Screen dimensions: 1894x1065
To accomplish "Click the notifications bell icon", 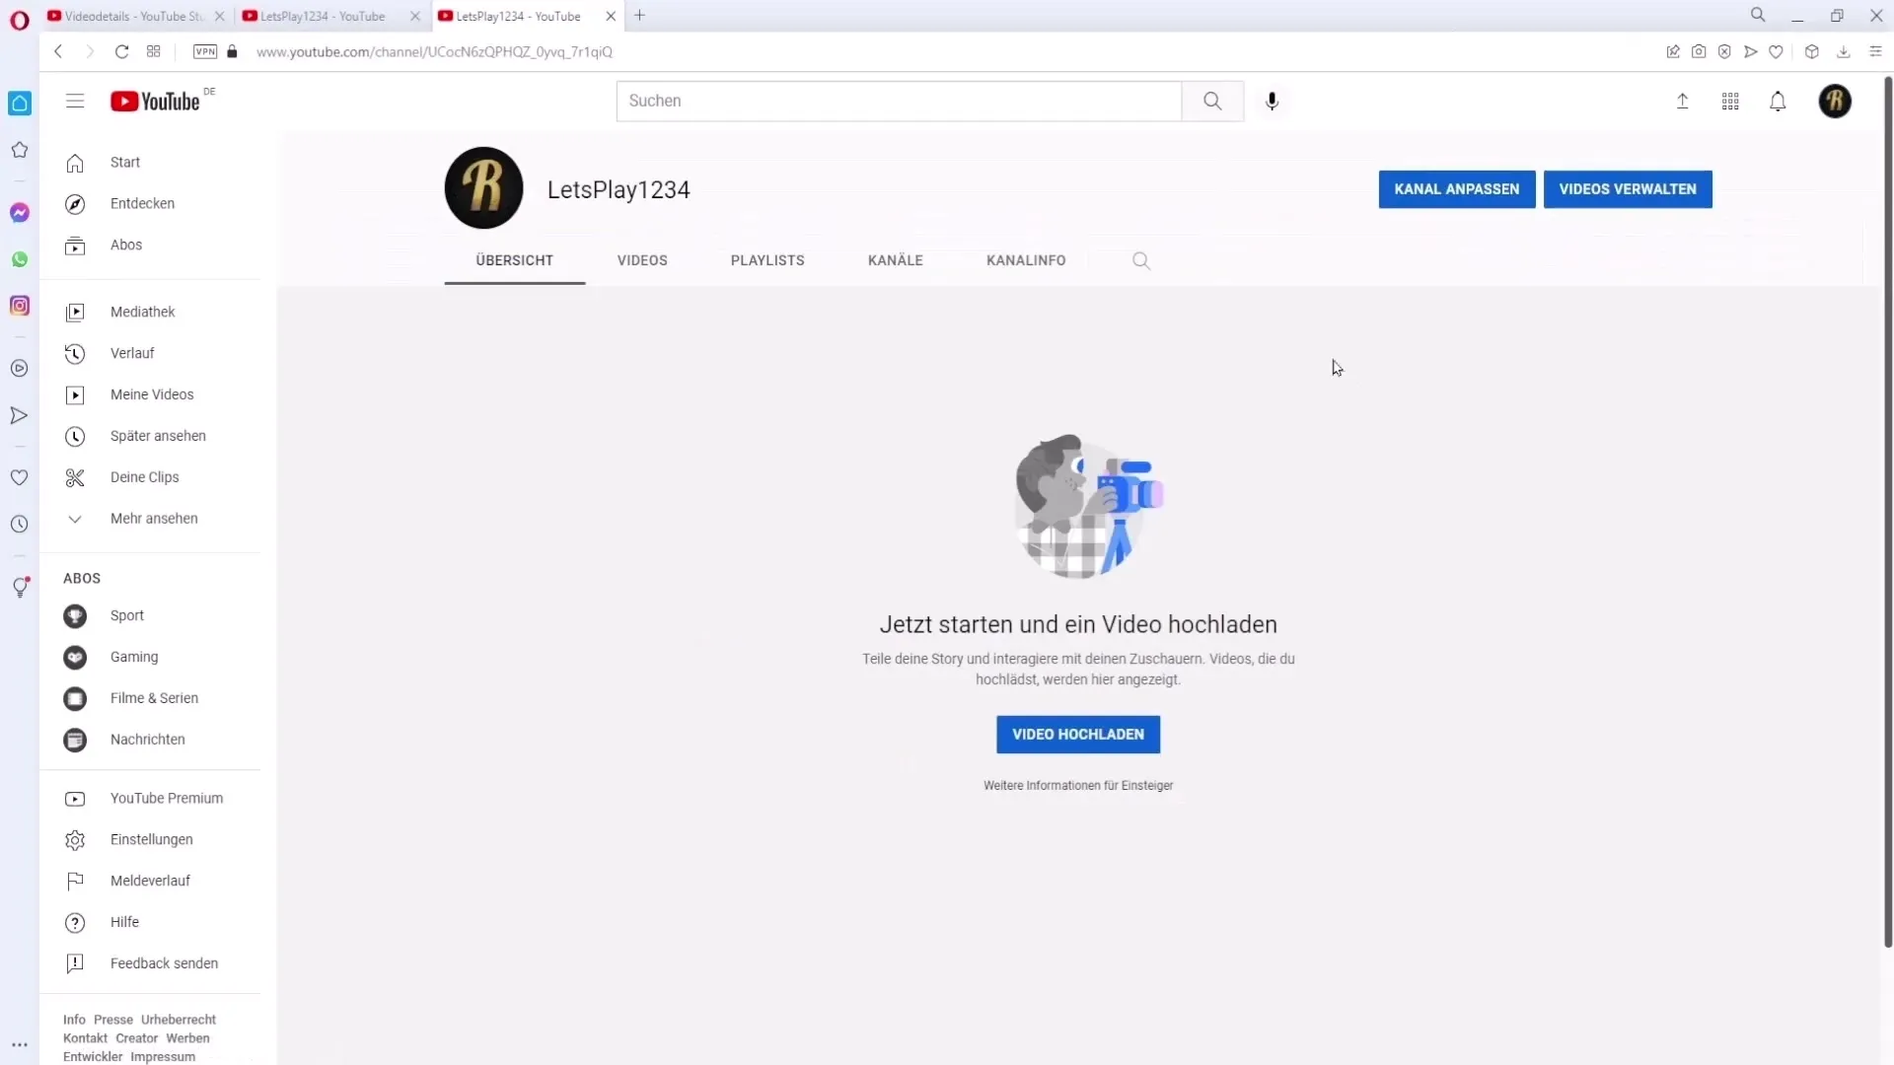I will (x=1779, y=101).
